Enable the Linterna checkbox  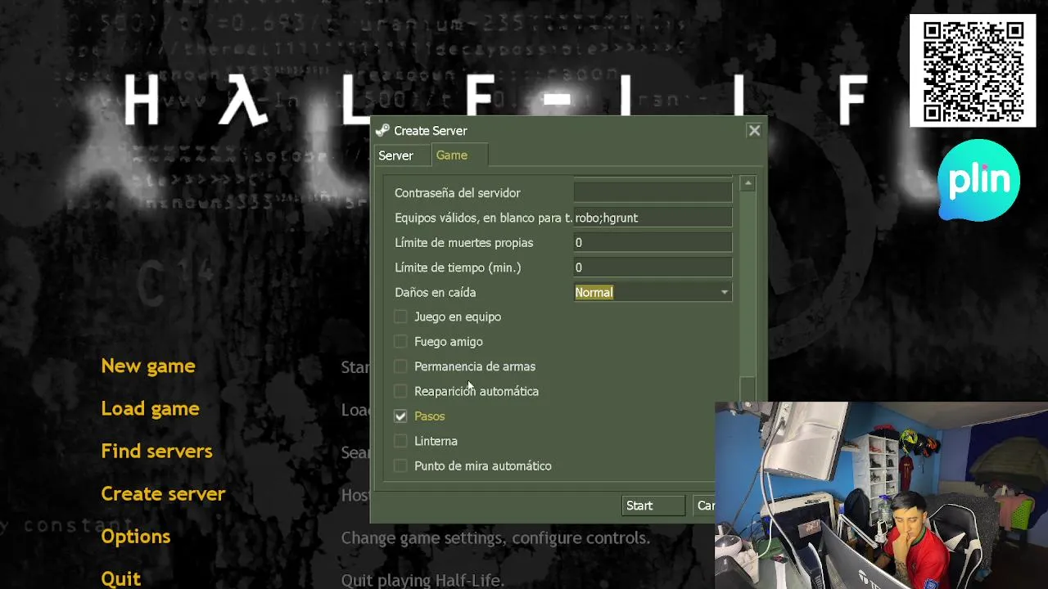point(400,441)
